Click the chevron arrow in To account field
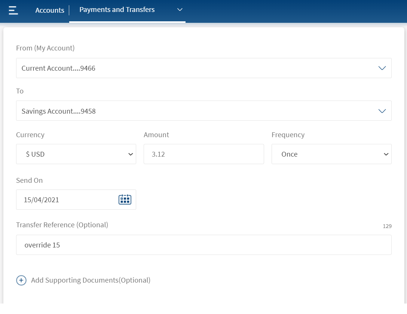 pyautogui.click(x=382, y=111)
